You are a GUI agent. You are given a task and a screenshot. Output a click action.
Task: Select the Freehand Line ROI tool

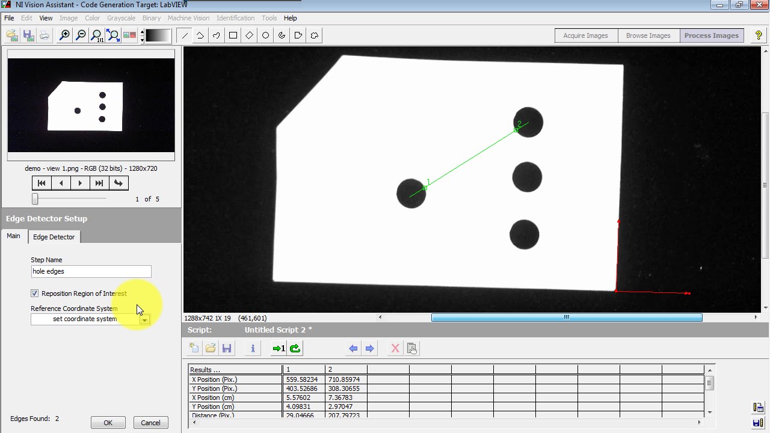click(217, 35)
